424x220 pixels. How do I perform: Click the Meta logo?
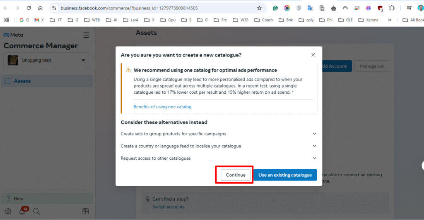(13, 35)
